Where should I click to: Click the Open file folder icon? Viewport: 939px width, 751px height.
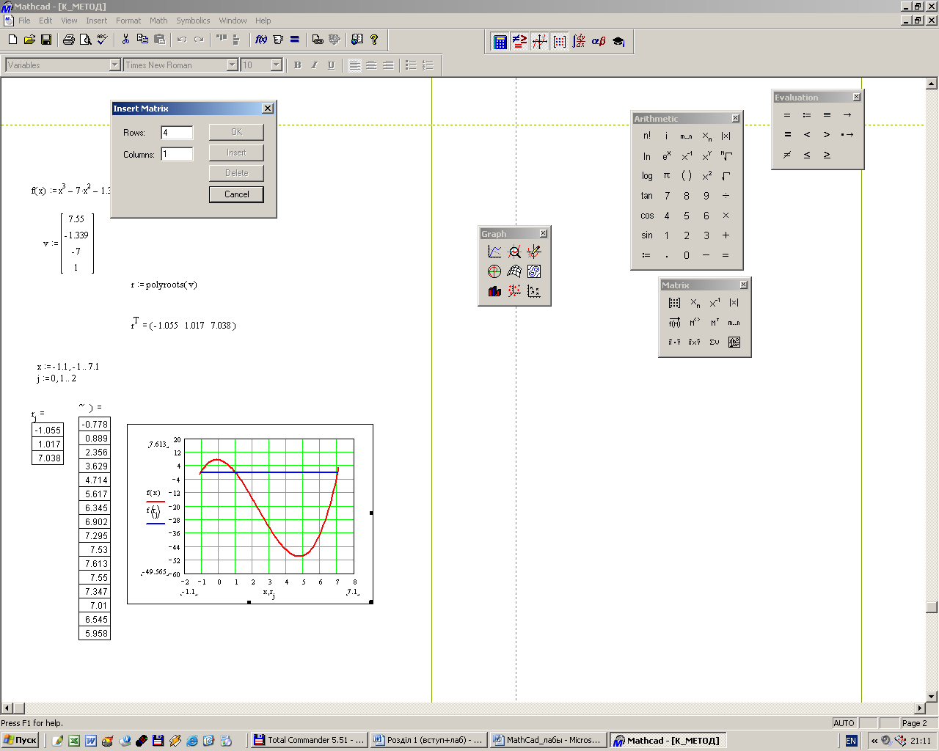point(29,40)
